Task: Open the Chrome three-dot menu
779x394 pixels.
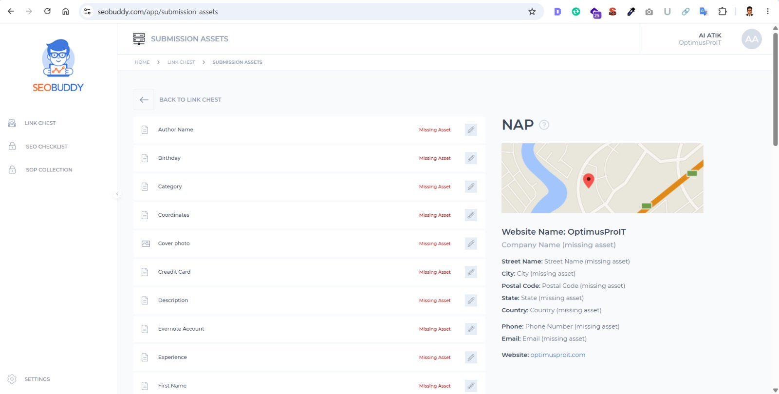Action: click(x=768, y=11)
